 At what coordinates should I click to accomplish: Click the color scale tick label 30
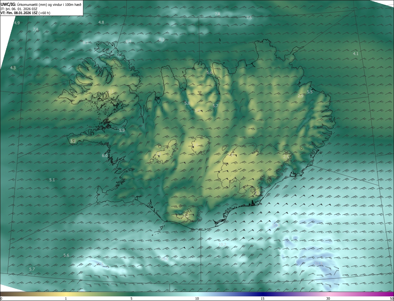328,299
